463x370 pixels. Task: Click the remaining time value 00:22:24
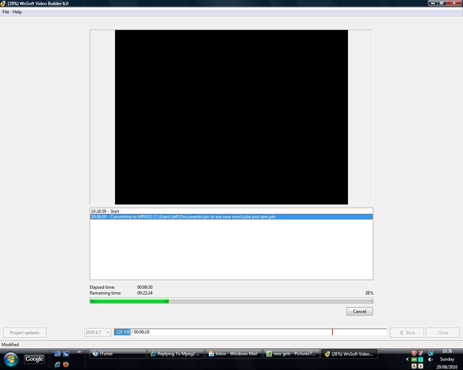145,293
